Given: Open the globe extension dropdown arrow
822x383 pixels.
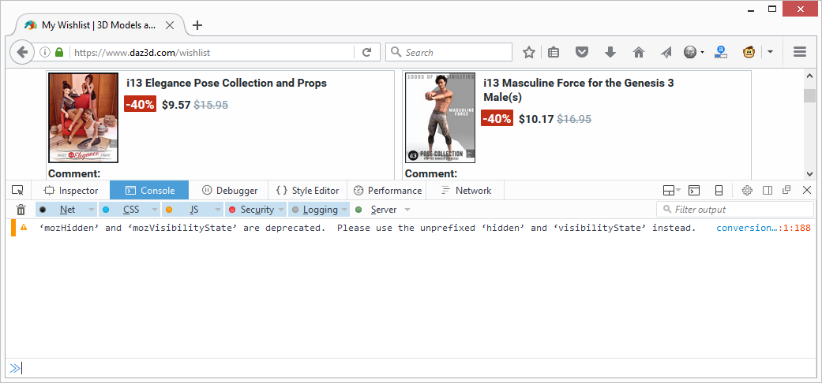Looking at the screenshot, I should pyautogui.click(x=702, y=52).
